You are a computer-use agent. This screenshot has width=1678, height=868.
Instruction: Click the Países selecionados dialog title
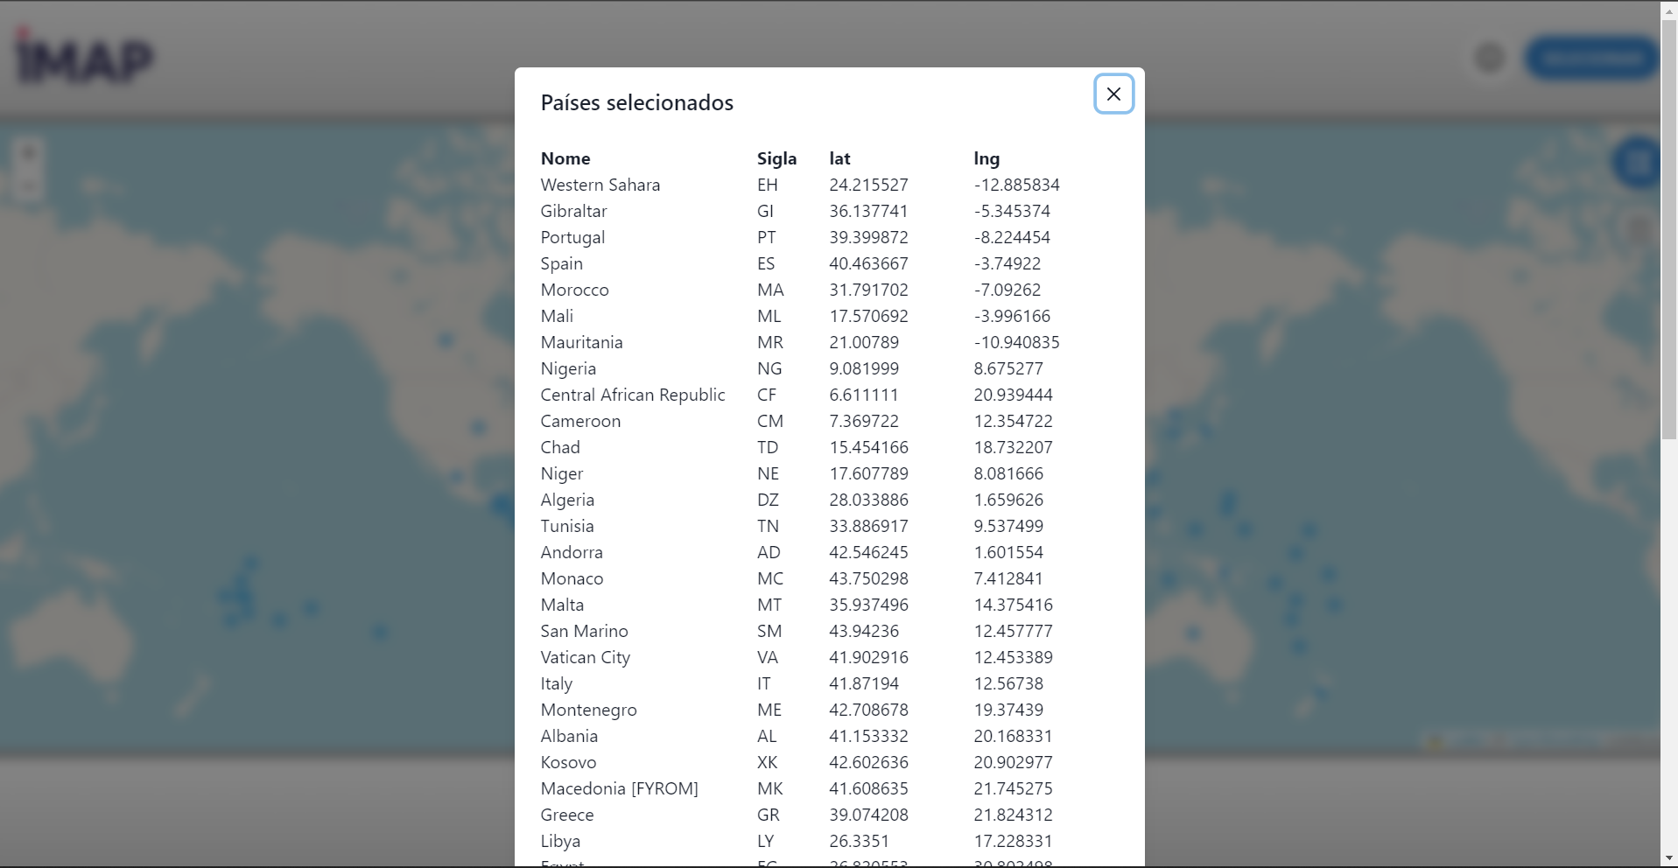tap(636, 102)
